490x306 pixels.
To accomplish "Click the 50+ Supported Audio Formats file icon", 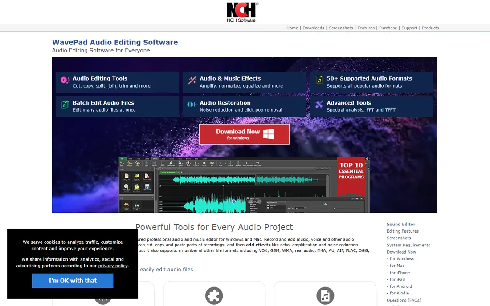I will (319, 80).
